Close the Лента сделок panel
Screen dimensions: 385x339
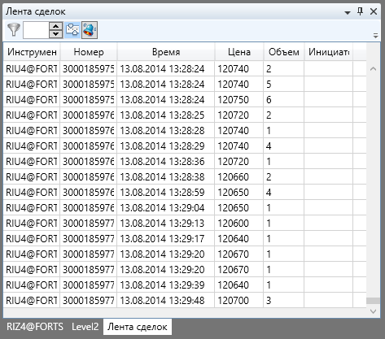pyautogui.click(x=374, y=11)
